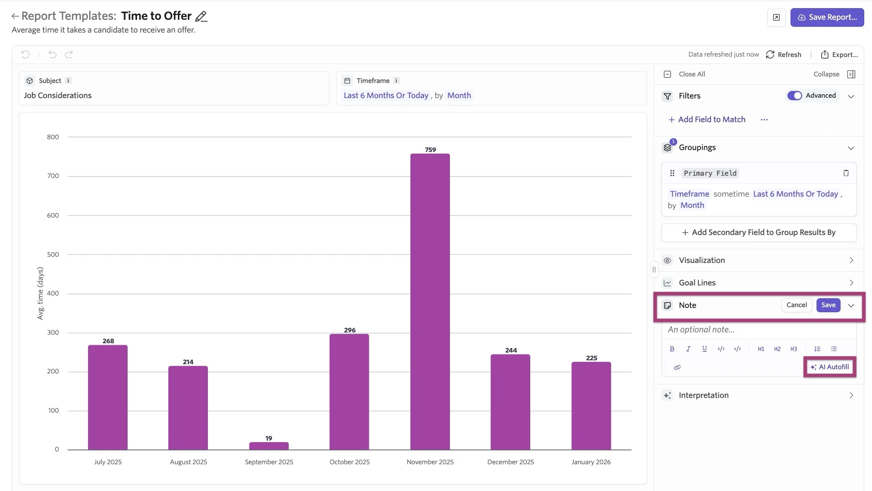
Task: Click the pencil icon to edit report title
Action: [x=201, y=16]
